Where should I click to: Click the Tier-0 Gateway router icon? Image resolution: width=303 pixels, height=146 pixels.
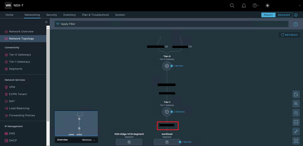point(167,66)
